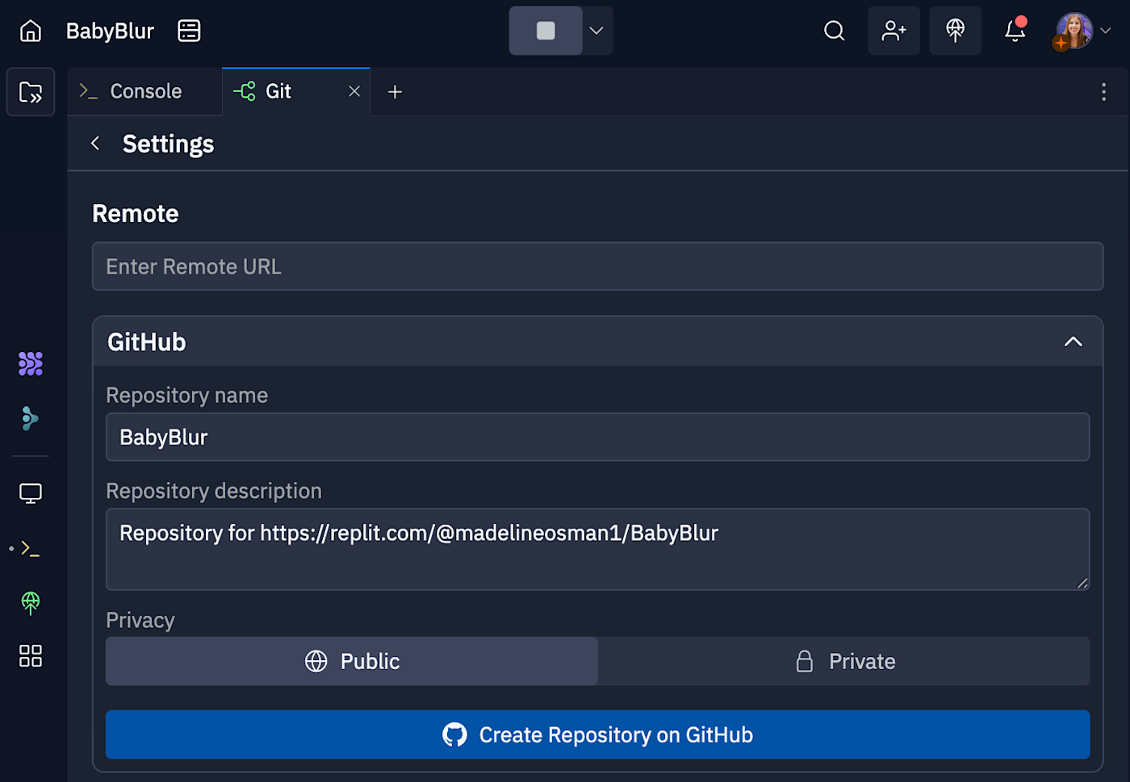The image size is (1130, 782).
Task: Add a new tab with plus
Action: 395,92
